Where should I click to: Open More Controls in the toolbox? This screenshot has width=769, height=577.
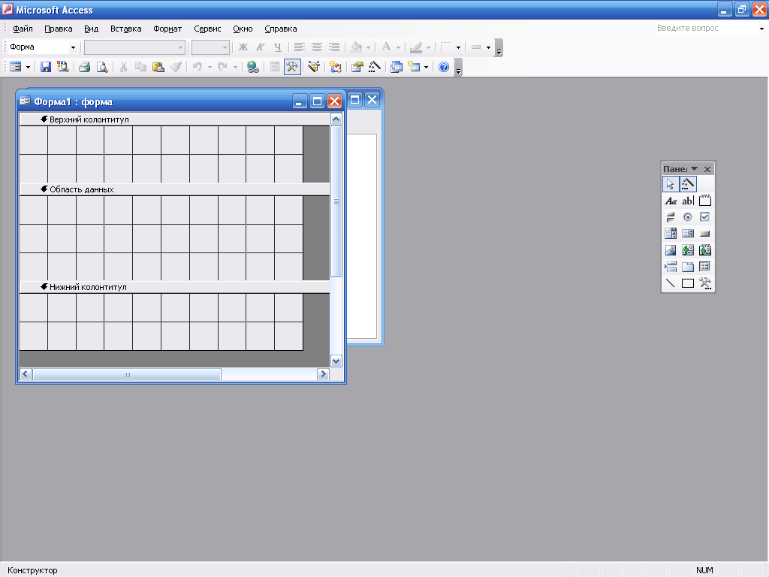pos(704,283)
